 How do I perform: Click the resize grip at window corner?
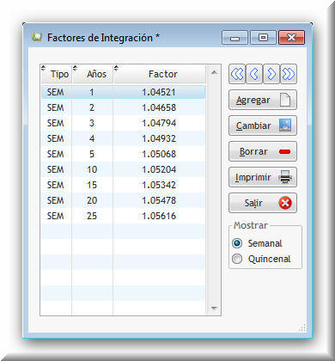point(302,327)
